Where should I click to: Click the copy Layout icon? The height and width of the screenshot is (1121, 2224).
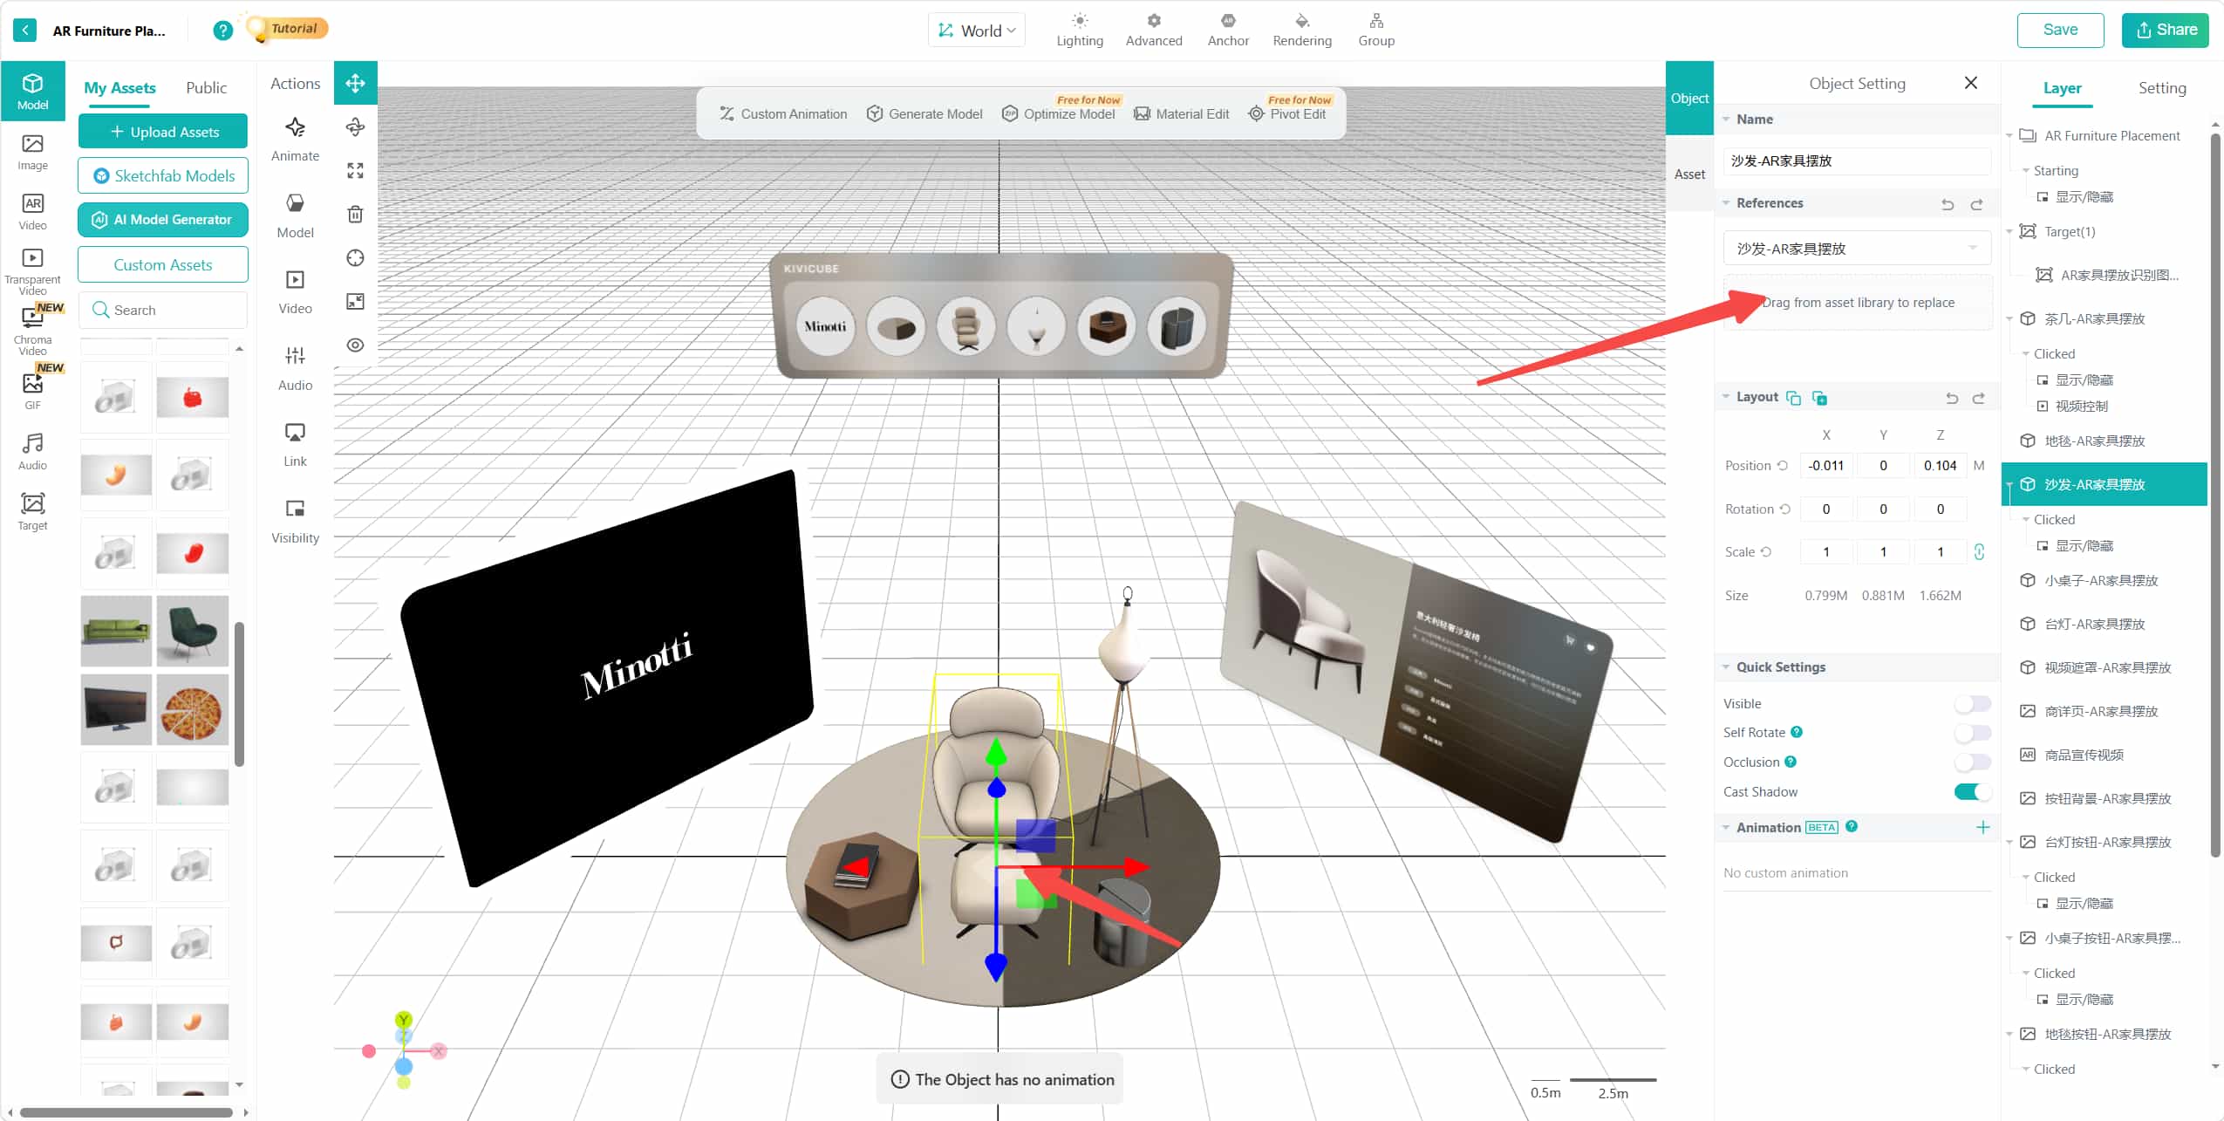[1793, 398]
